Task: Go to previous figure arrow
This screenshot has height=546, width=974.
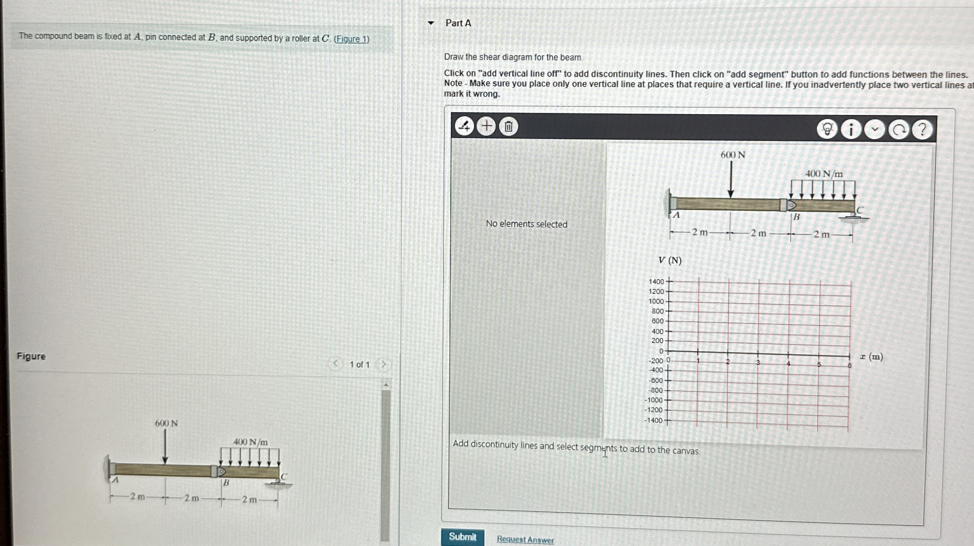Action: pyautogui.click(x=335, y=364)
